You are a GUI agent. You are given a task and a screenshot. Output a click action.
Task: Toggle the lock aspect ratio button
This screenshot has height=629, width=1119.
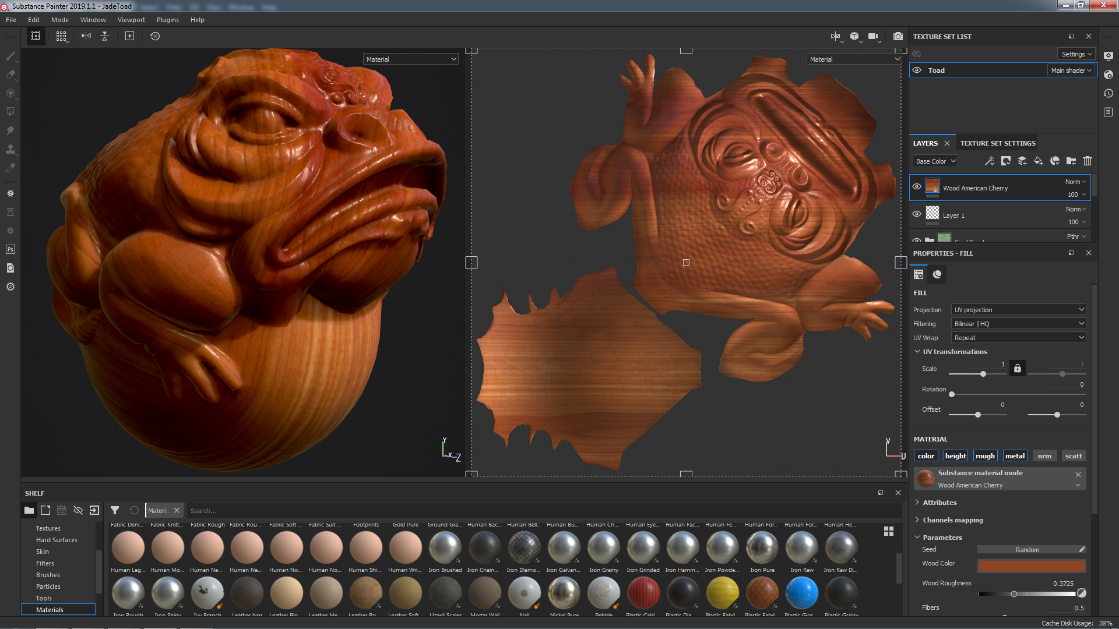coord(1017,369)
